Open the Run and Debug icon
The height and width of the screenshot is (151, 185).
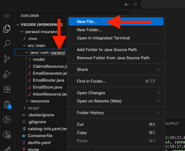(7, 74)
